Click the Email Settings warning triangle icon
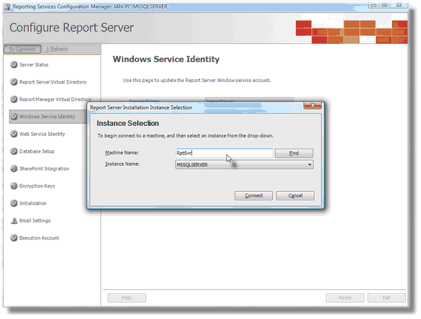 click(x=13, y=221)
